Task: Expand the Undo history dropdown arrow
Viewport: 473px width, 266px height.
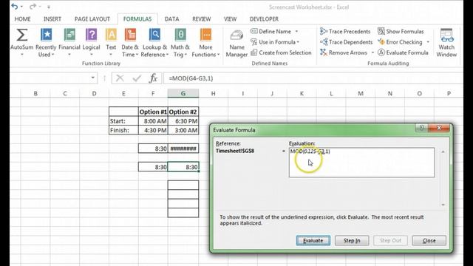Action: coord(21,7)
